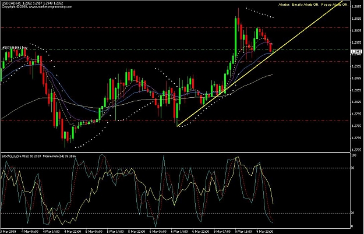
Task: Click the 5 Mar 22:00 time label
Action: pyautogui.click(x=137, y=232)
